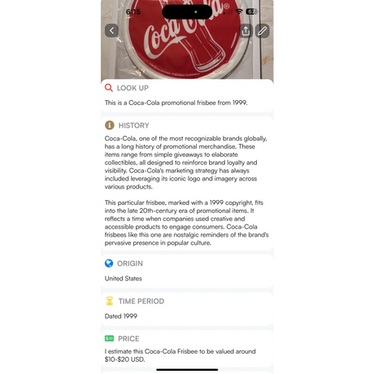Click the red Look Up magnifier icon
The height and width of the screenshot is (374, 374).
[109, 88]
